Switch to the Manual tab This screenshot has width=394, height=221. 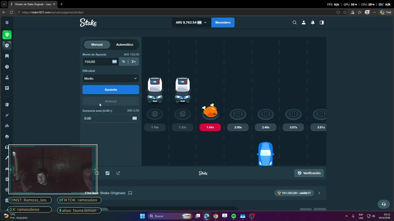point(97,45)
